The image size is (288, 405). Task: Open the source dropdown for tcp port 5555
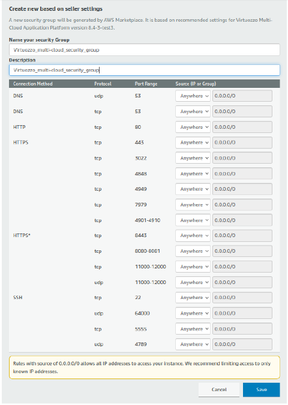coord(193,329)
